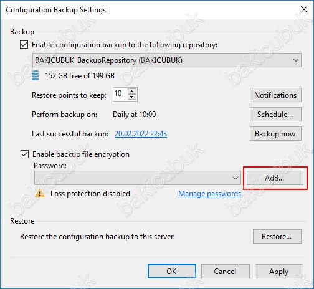Increase restore points with up arrow
Image resolution: width=314 pixels, height=289 pixels.
coord(132,91)
